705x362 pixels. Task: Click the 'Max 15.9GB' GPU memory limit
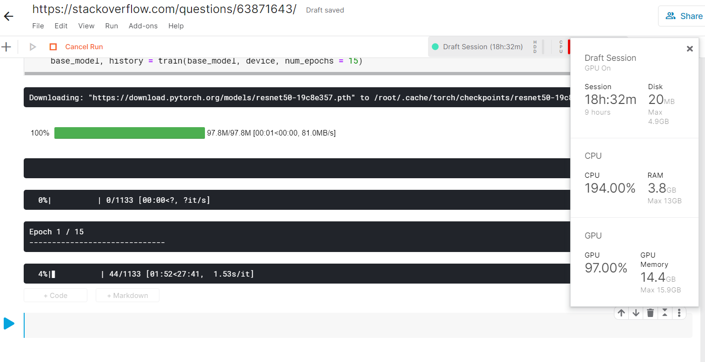coord(661,290)
